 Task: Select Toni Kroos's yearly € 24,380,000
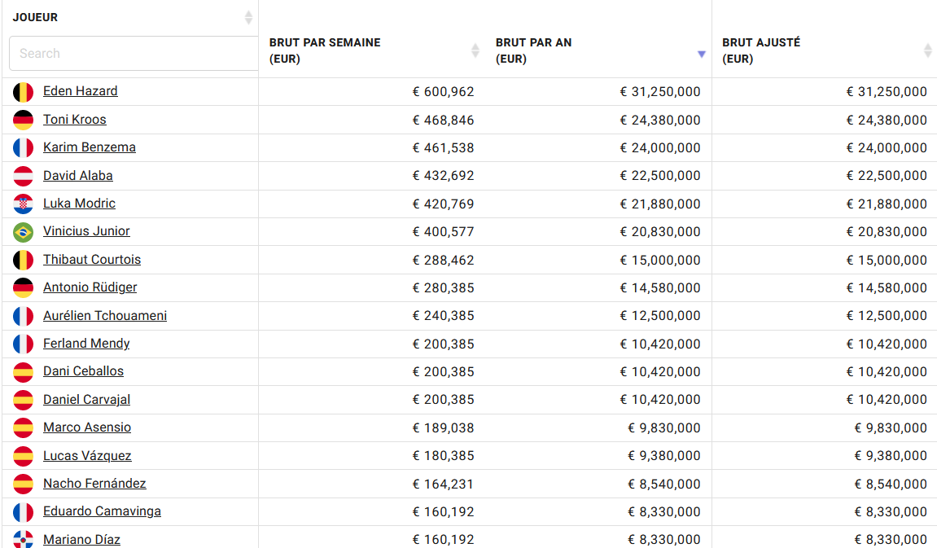[x=659, y=121]
